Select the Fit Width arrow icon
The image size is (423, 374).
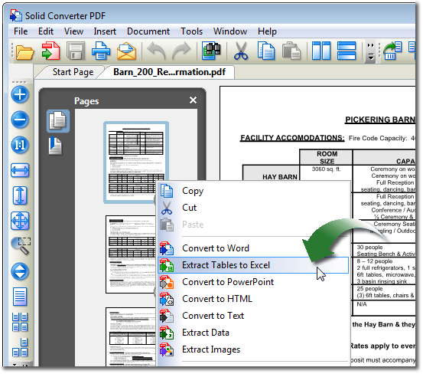(x=20, y=170)
